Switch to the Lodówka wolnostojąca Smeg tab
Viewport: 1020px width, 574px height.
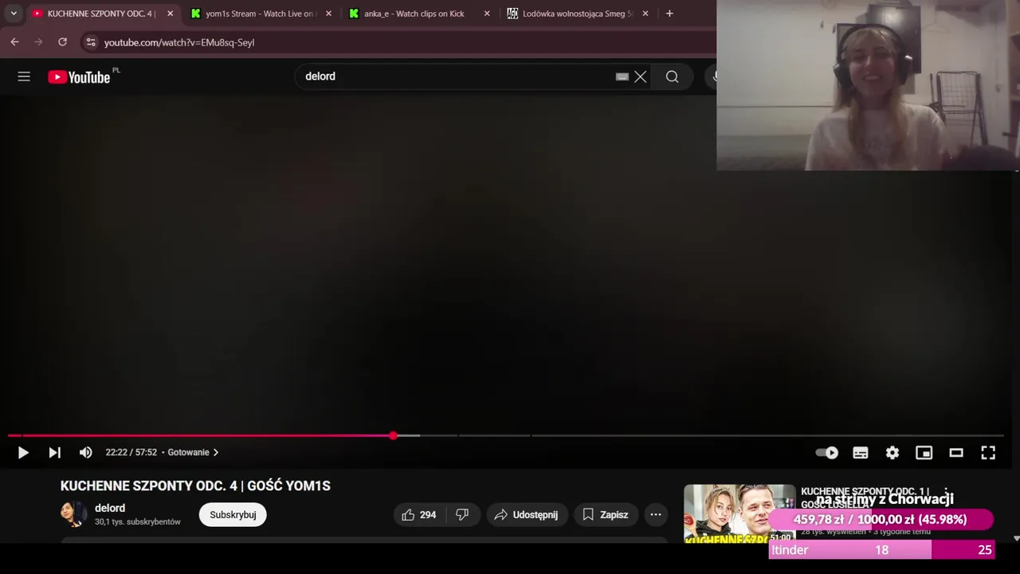point(578,14)
